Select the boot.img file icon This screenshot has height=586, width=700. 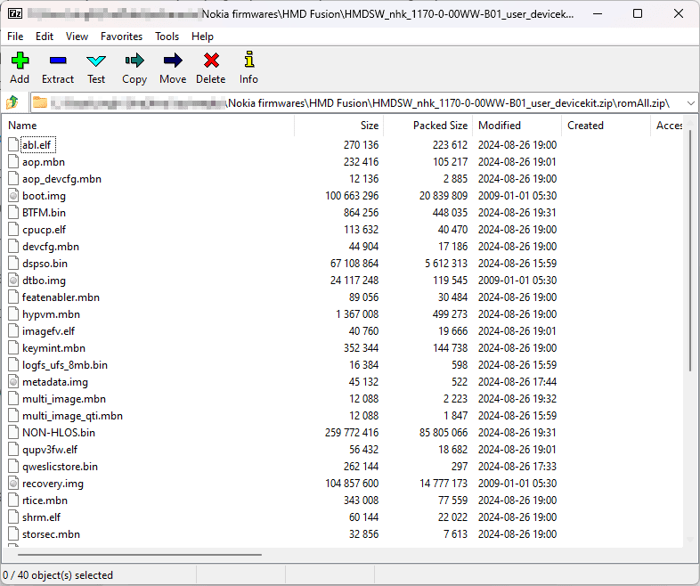[x=14, y=196]
